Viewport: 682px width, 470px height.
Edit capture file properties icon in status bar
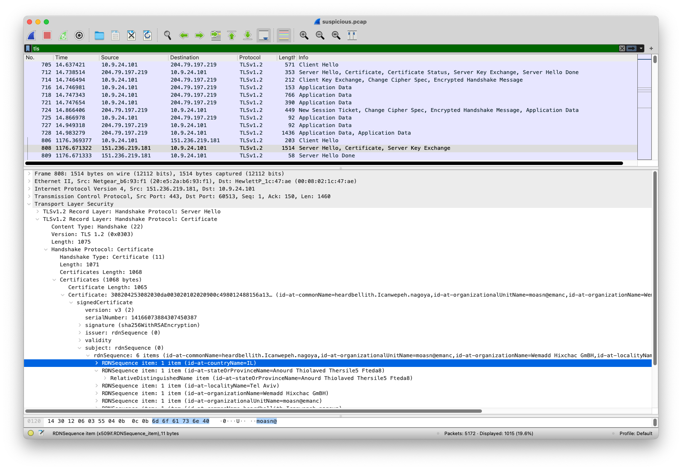tap(41, 433)
